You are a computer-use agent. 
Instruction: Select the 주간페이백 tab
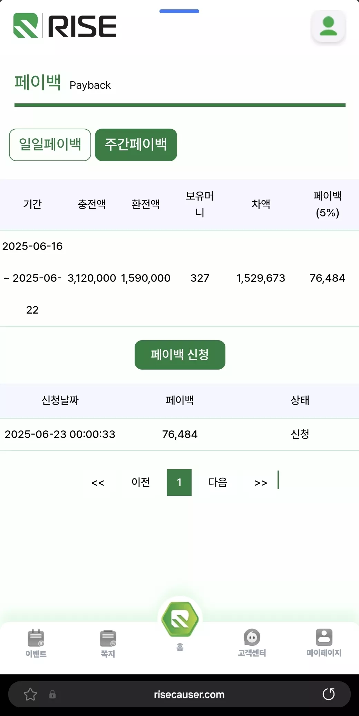pyautogui.click(x=136, y=145)
